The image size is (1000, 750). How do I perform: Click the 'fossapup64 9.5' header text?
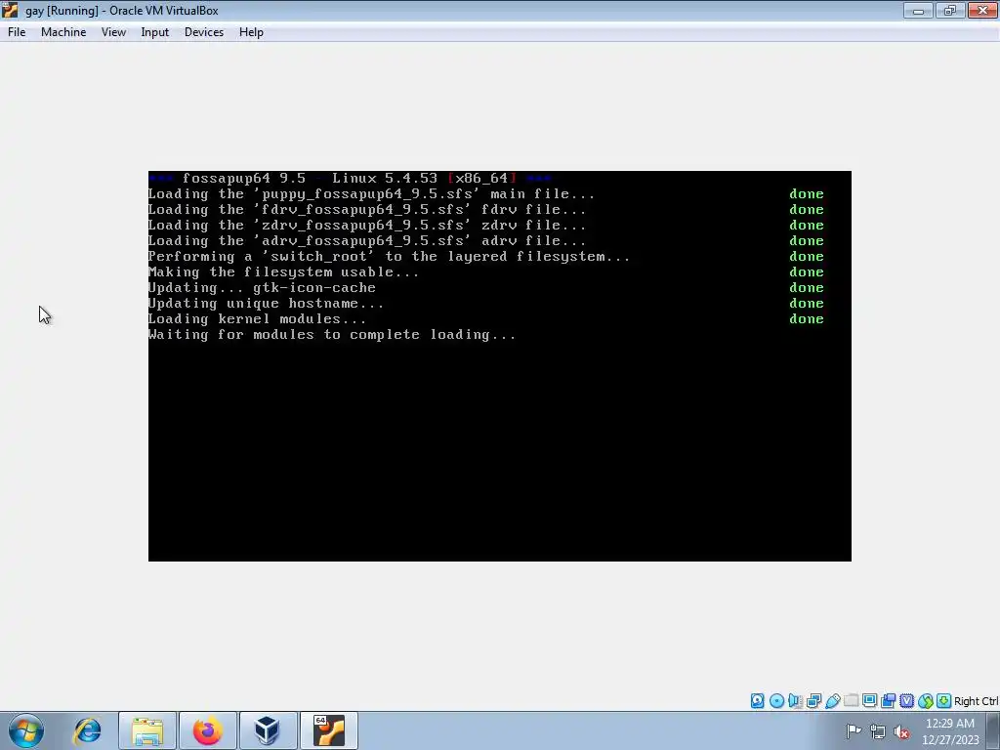click(244, 178)
